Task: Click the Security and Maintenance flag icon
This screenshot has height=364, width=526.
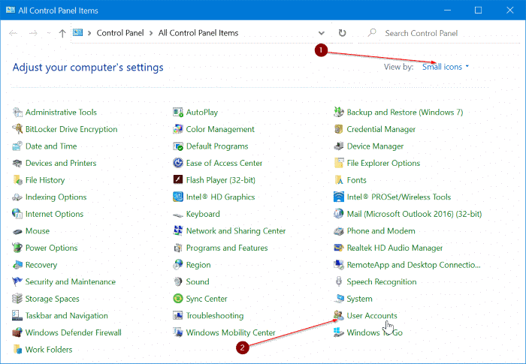Action: [17, 281]
